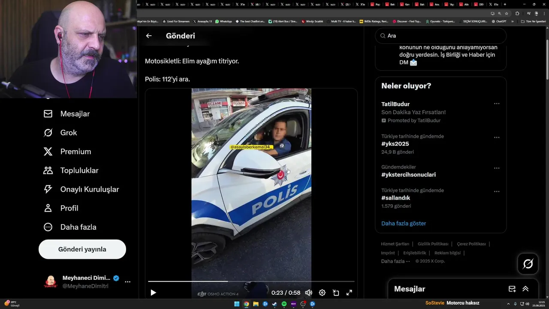549x309 pixels.
Task: Open File Explorer from the taskbar
Action: (256, 304)
